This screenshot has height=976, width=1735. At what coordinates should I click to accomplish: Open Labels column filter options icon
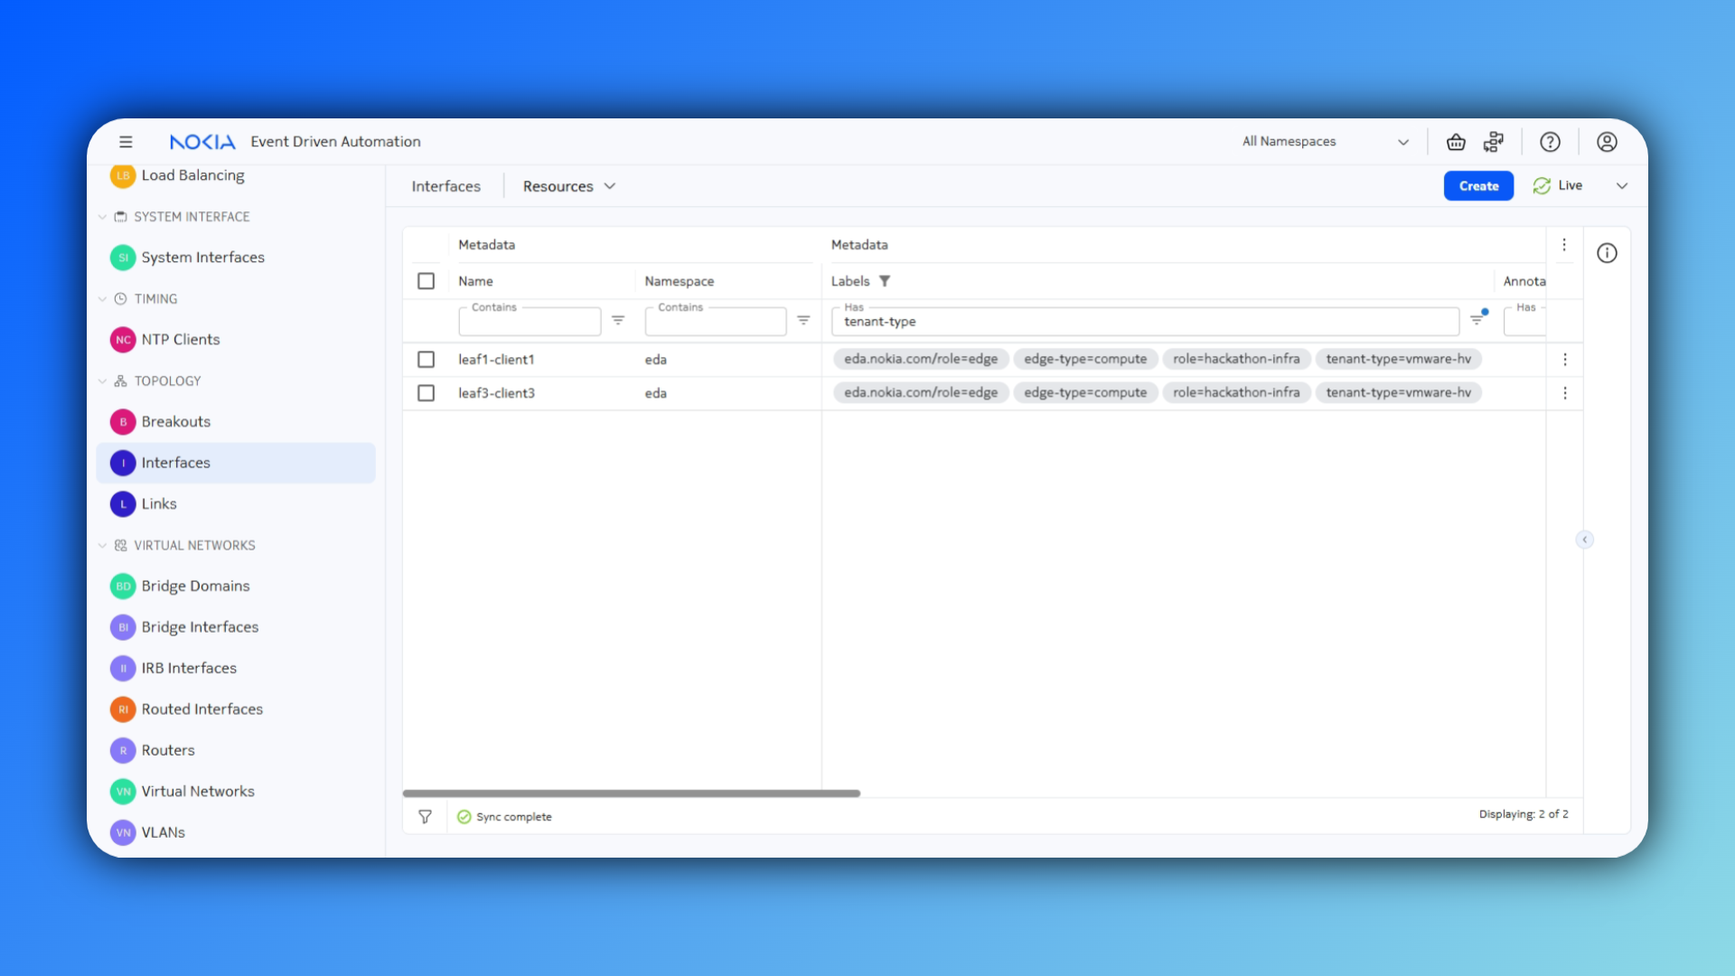tap(1477, 320)
